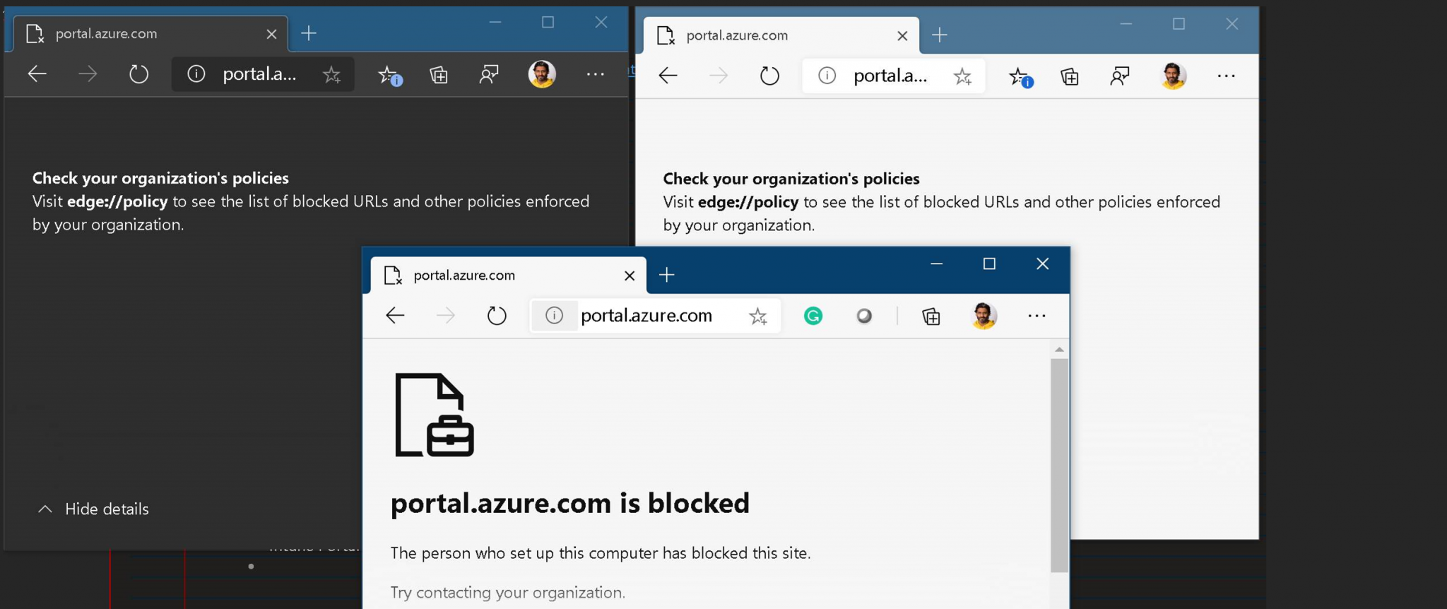Minimize the front blocked-page window

tap(936, 264)
